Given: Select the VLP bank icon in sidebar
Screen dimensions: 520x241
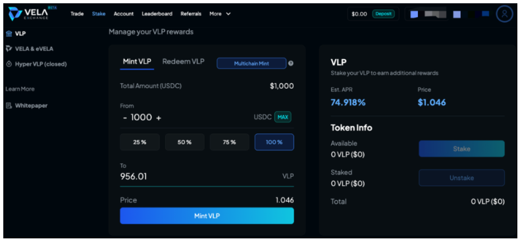Looking at the screenshot, I should click(9, 33).
